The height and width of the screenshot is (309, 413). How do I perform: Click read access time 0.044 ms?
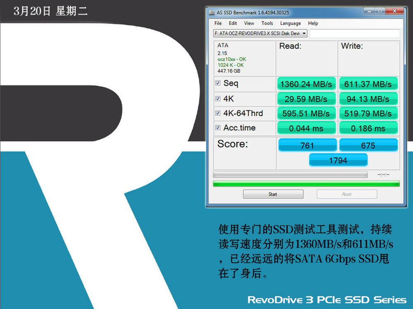[306, 128]
